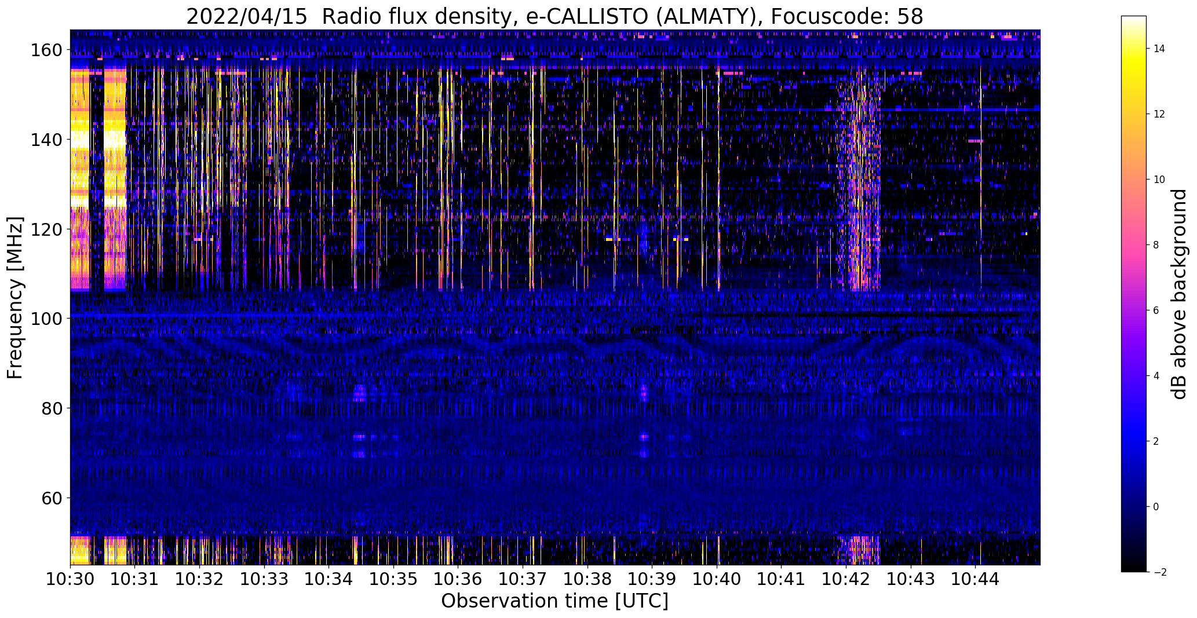Screen dimensions: 1197x618
Task: Click the 100 frequency tick label
Action: pos(46,319)
